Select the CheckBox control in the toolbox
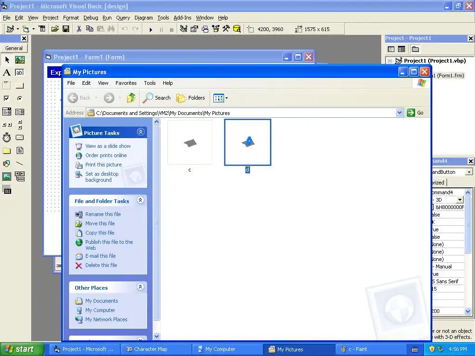 click(6, 98)
